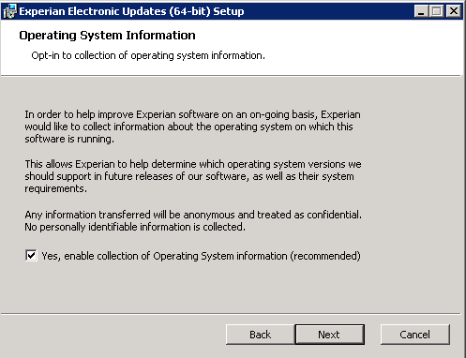Click the paragraph starting 'In order to help improve'

pos(192,127)
